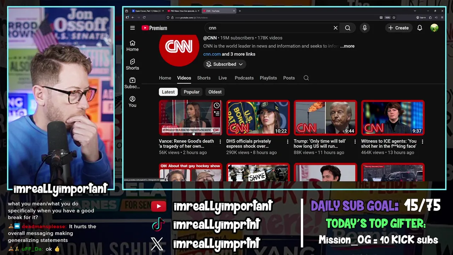The width and height of the screenshot is (453, 255).
Task: Go to Home in the sidebar
Action: tap(132, 46)
